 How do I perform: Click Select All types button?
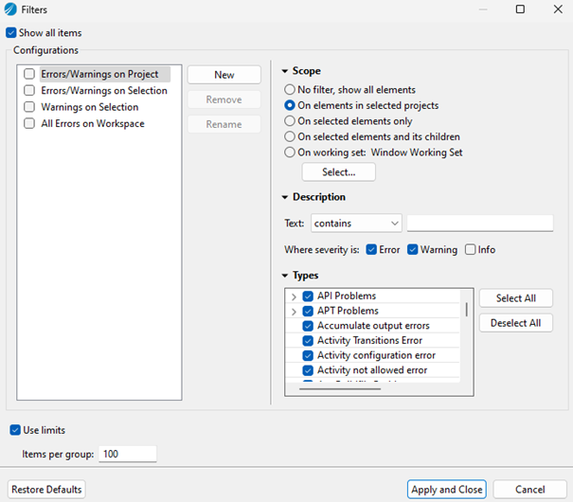[515, 298]
